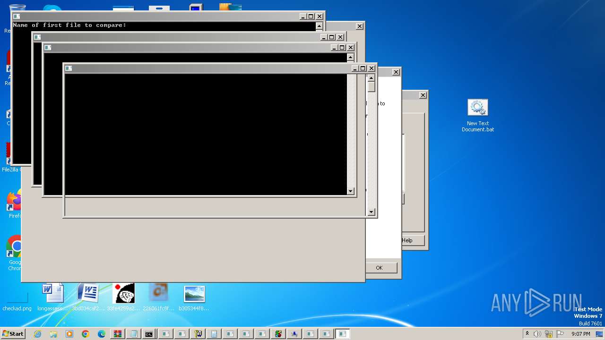Viewport: 605px width, 340px height.
Task: Open system menu of the 'Name of first file' console
Action: tap(17, 17)
